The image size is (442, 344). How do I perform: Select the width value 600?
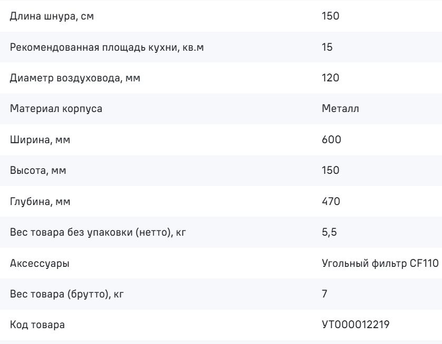(331, 140)
